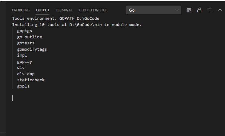Show the DEBUG CONSOLE tab

92,10
